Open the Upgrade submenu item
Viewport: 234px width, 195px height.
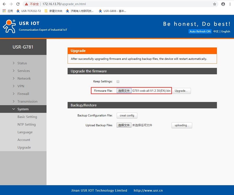tap(24, 147)
